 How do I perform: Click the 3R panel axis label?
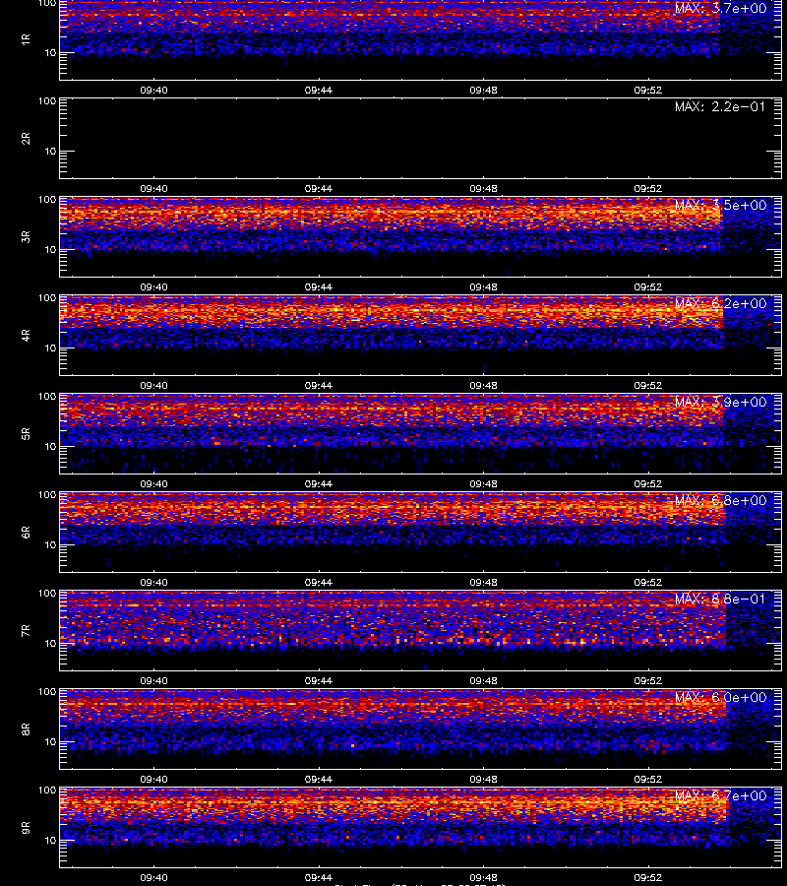pos(26,236)
